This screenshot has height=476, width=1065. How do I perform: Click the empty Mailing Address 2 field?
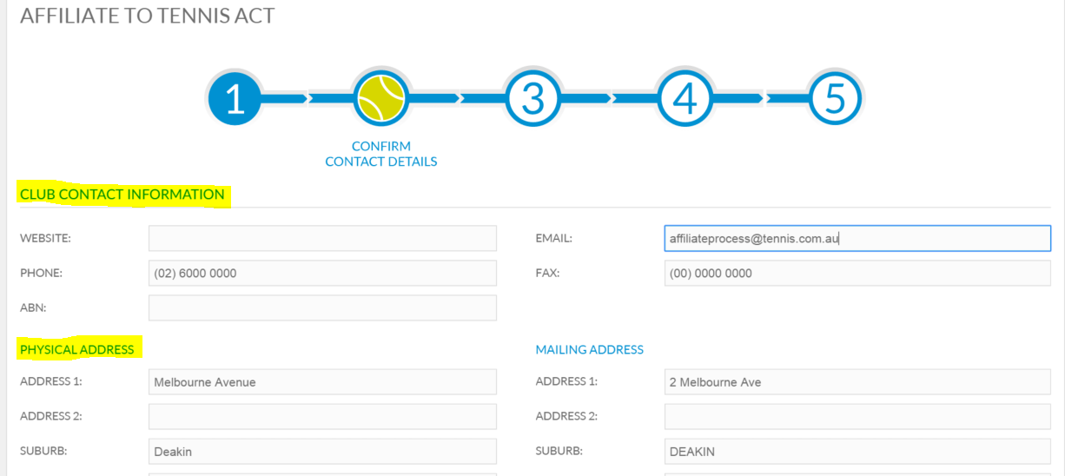[x=857, y=416]
